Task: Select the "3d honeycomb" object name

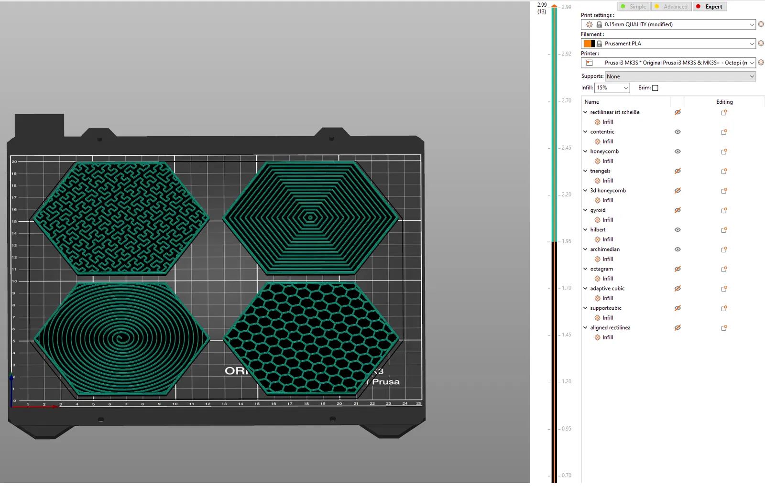Action: pos(608,191)
